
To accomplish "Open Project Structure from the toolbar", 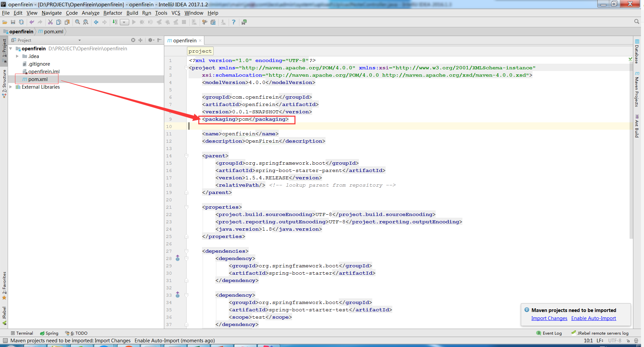I will point(213,22).
